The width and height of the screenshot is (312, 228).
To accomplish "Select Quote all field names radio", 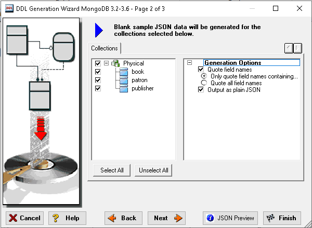I will tap(204, 83).
